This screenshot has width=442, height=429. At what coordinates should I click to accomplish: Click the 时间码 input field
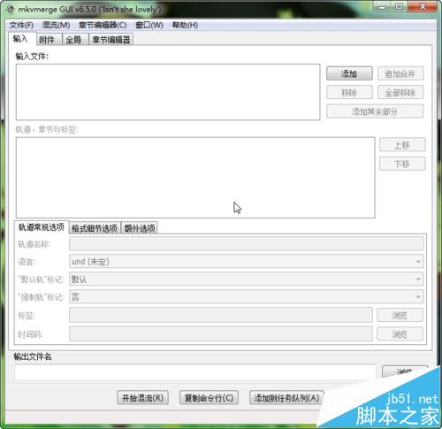click(221, 333)
